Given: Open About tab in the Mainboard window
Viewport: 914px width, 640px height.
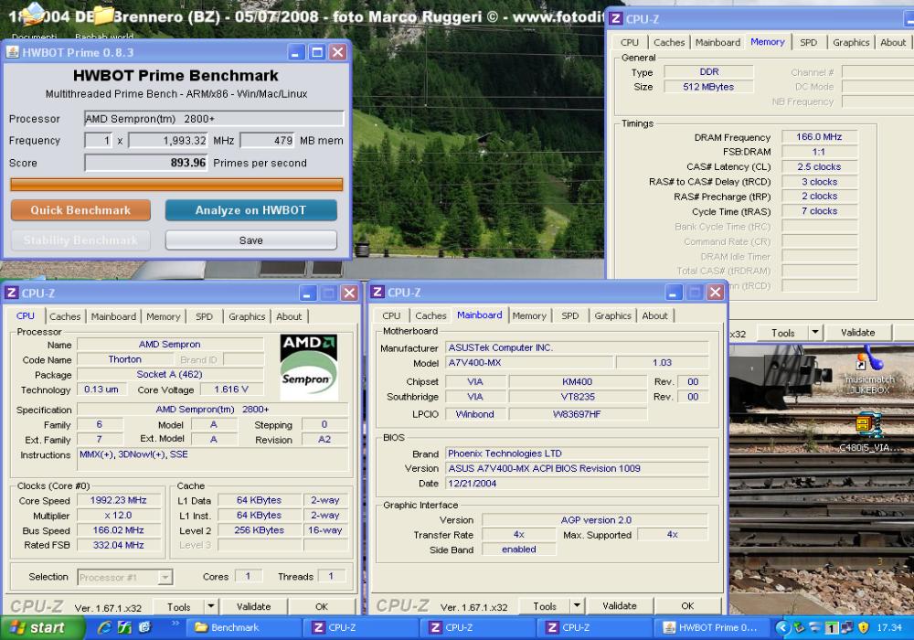Looking at the screenshot, I should pyautogui.click(x=654, y=315).
